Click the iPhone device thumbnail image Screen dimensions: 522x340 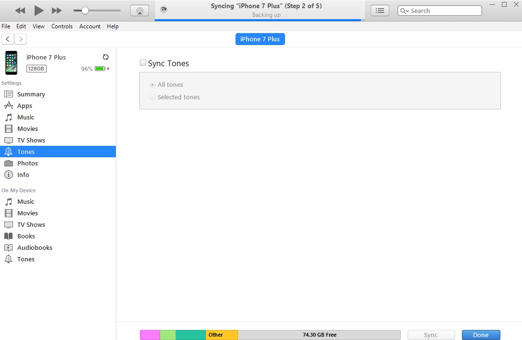pos(12,63)
